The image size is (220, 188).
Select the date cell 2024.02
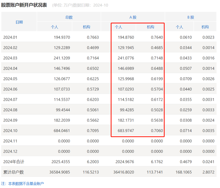10,48
